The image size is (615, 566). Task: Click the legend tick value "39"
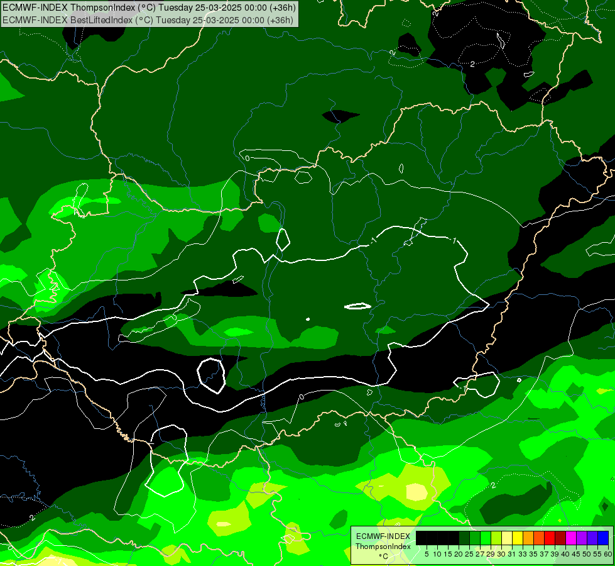click(x=555, y=554)
